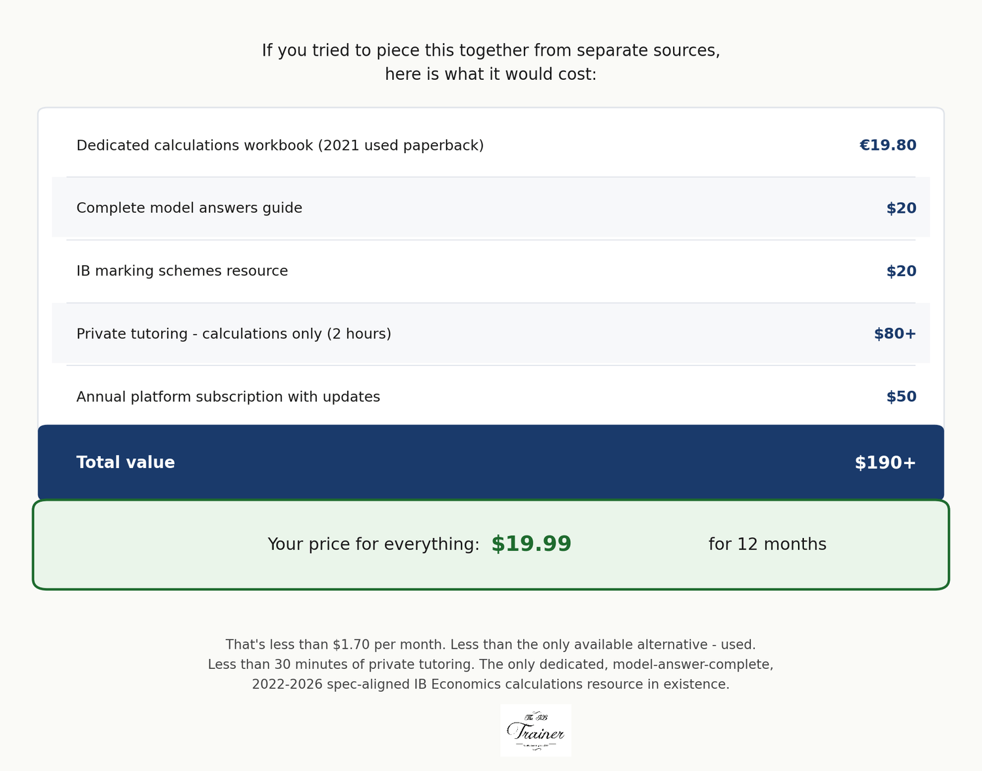982x771 pixels.
Task: Click the green $19.99 price
Action: 531,545
